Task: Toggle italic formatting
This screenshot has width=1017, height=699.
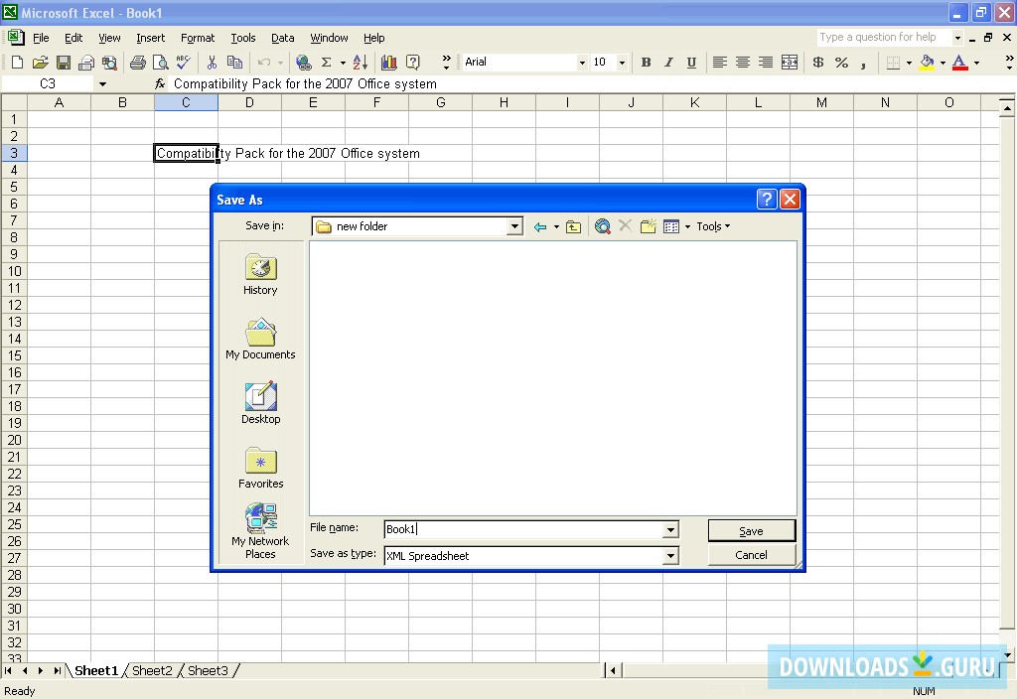Action: (668, 62)
